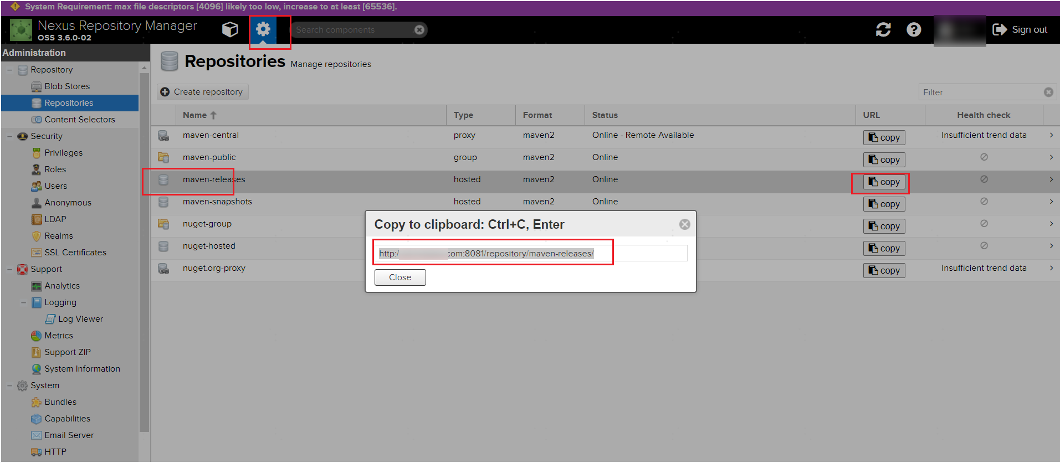Sign out of Nexus
The width and height of the screenshot is (1060, 463).
pos(1020,29)
